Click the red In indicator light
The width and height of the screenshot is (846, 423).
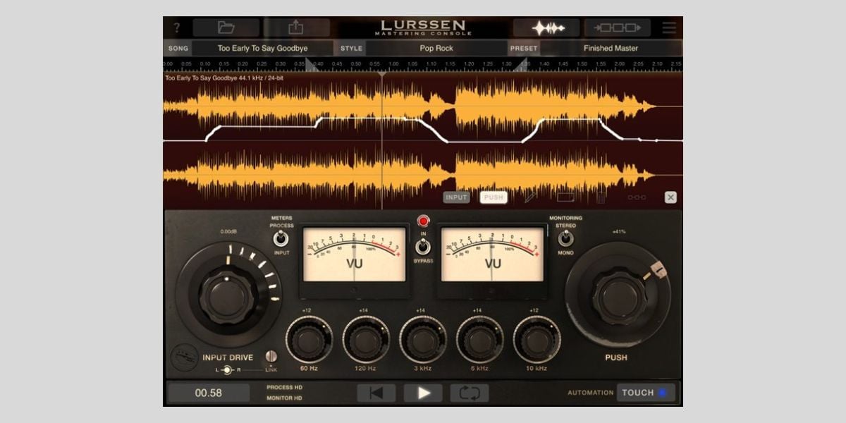pos(423,221)
